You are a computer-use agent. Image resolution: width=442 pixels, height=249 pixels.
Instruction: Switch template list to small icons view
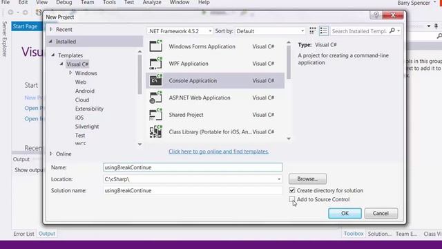312,30
